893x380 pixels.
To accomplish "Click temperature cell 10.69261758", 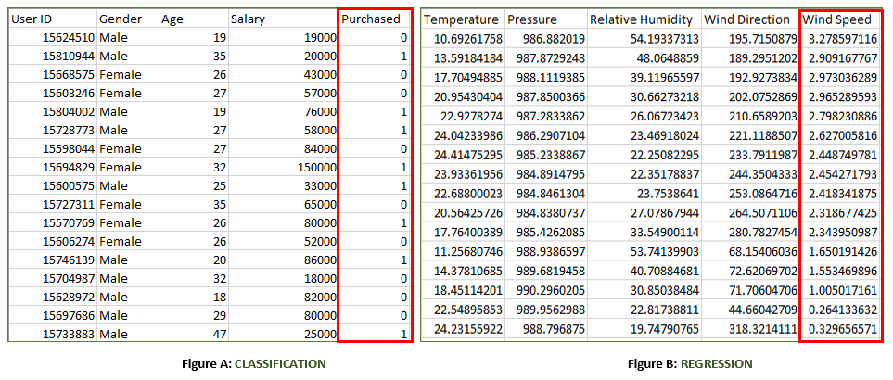I will pos(464,39).
